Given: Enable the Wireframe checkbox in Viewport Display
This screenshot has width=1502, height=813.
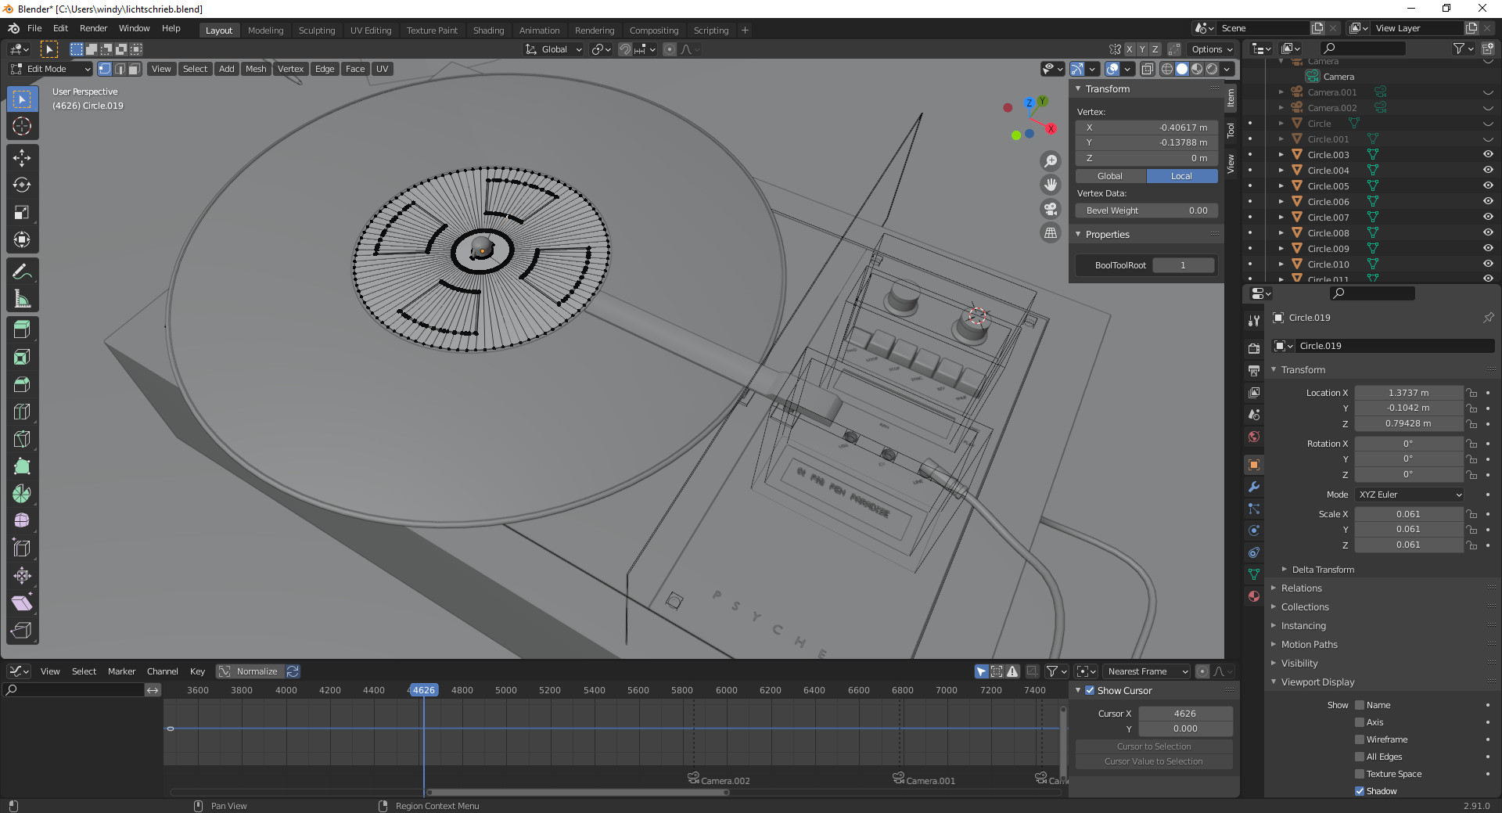Looking at the screenshot, I should (x=1360, y=739).
